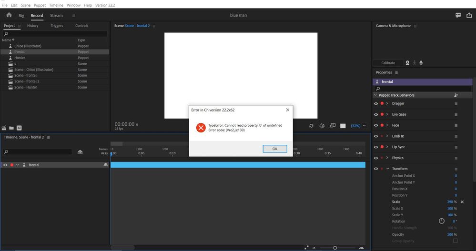This screenshot has width=476, height=251.
Task: Open Transform behavior options menu
Action: (x=456, y=169)
